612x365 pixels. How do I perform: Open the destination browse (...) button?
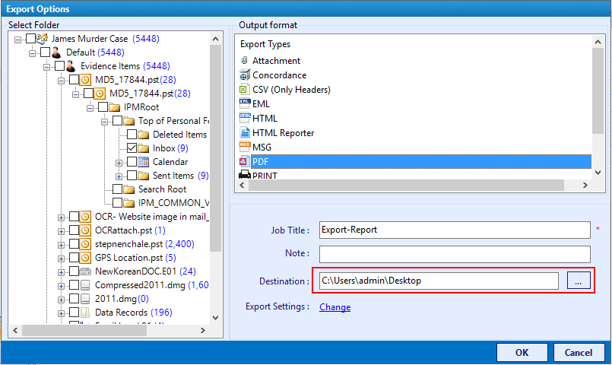tap(579, 281)
